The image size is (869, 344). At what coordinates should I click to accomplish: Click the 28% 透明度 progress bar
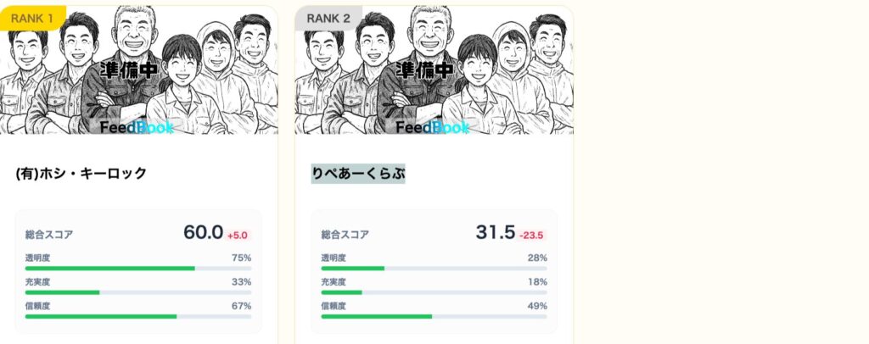434,268
